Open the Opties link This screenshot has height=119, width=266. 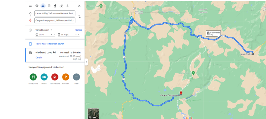(x=79, y=30)
